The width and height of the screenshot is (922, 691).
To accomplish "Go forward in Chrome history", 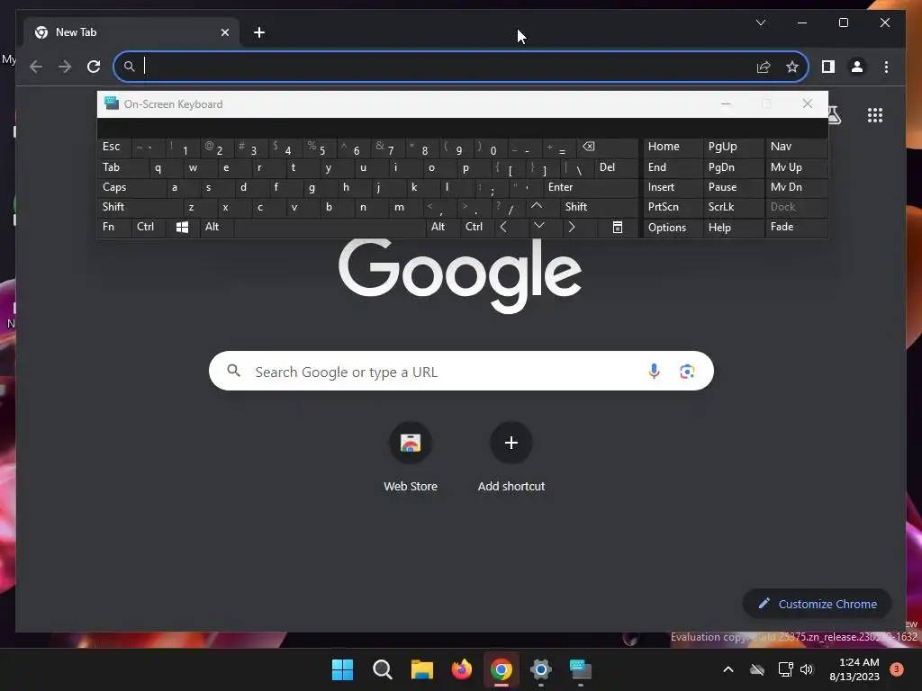I will tap(65, 67).
